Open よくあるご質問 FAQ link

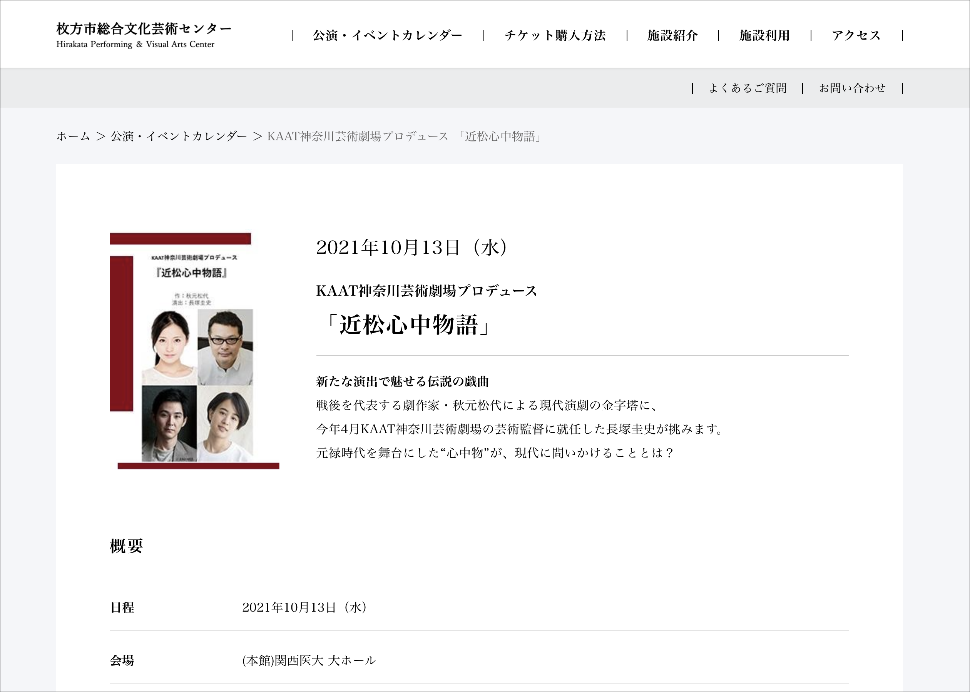click(x=748, y=88)
